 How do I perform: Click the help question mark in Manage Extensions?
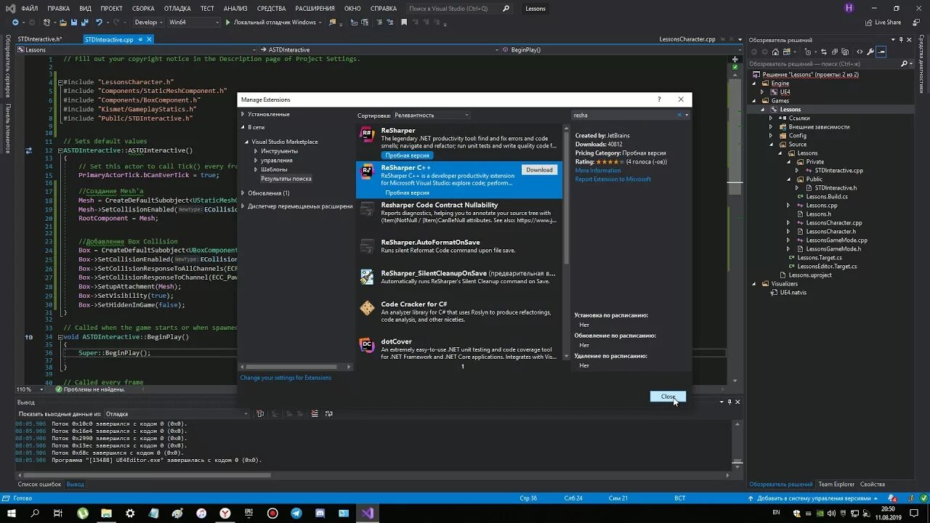coord(659,100)
